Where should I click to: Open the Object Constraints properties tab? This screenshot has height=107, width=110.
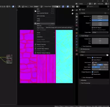[x=77, y=45]
